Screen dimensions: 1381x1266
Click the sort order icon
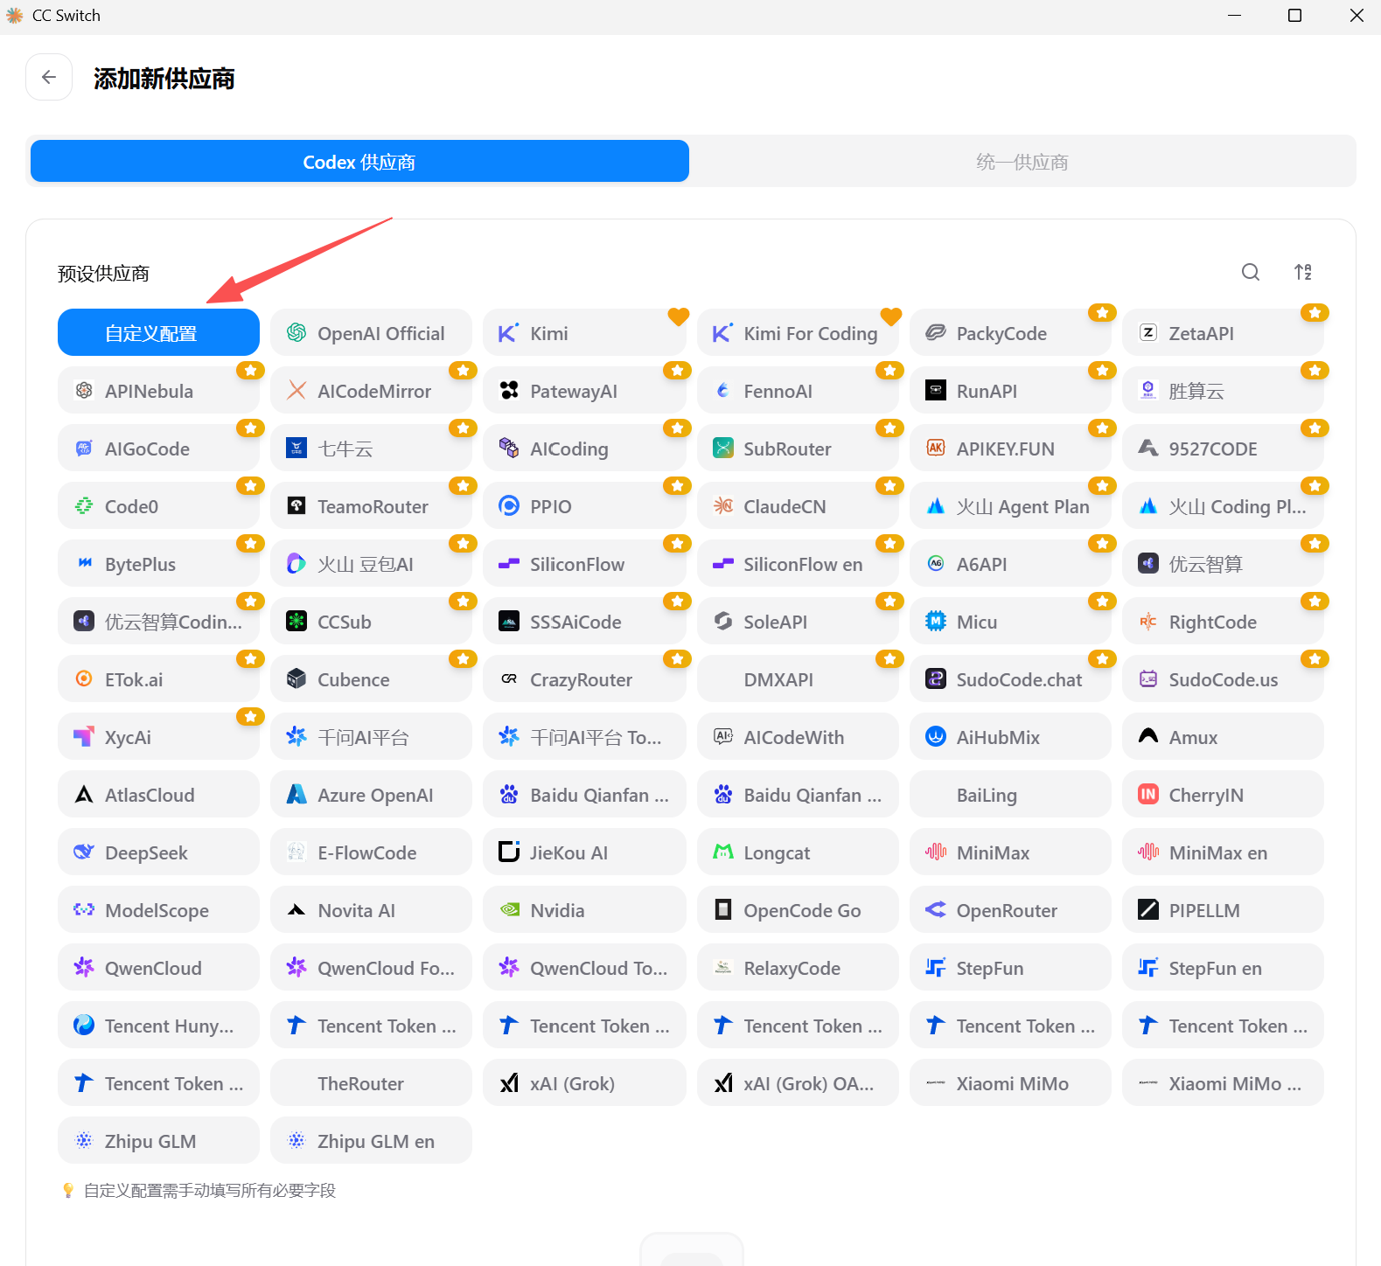(1303, 272)
